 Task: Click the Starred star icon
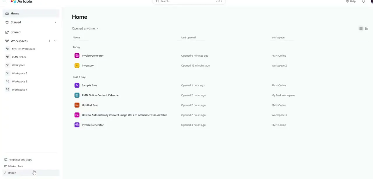coord(7,22)
